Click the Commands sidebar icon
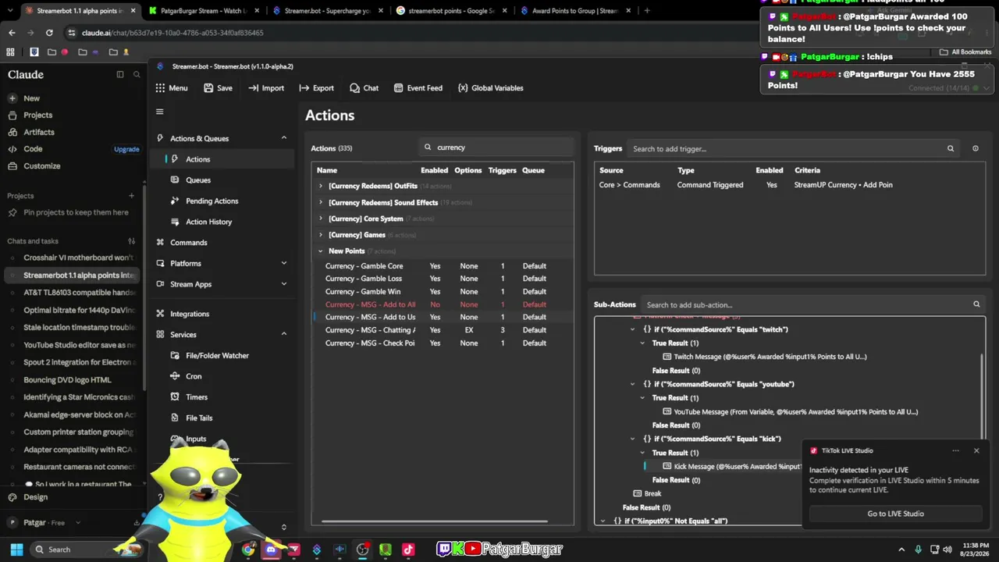999x562 pixels. coord(160,243)
